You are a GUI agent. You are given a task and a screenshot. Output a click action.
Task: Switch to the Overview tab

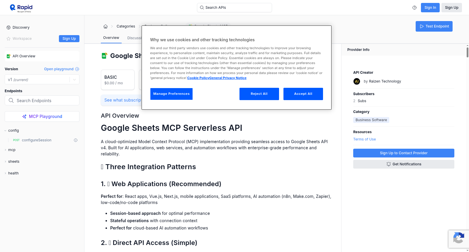tap(111, 38)
